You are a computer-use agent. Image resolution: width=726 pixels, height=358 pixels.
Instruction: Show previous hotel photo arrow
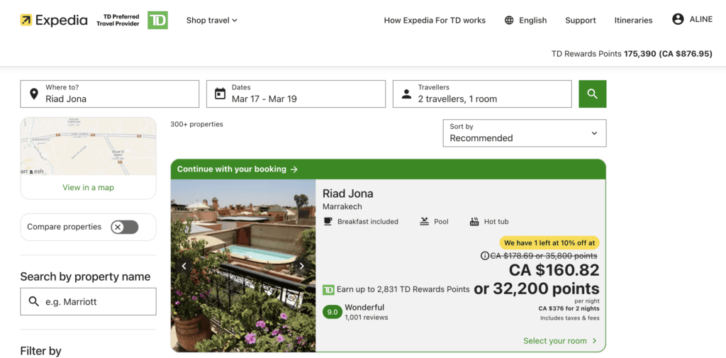click(x=184, y=266)
